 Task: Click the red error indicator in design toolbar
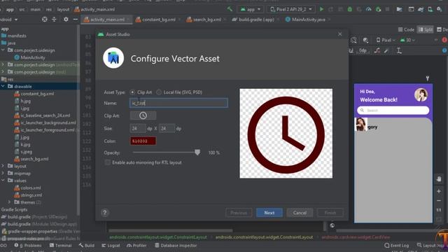pos(445,40)
